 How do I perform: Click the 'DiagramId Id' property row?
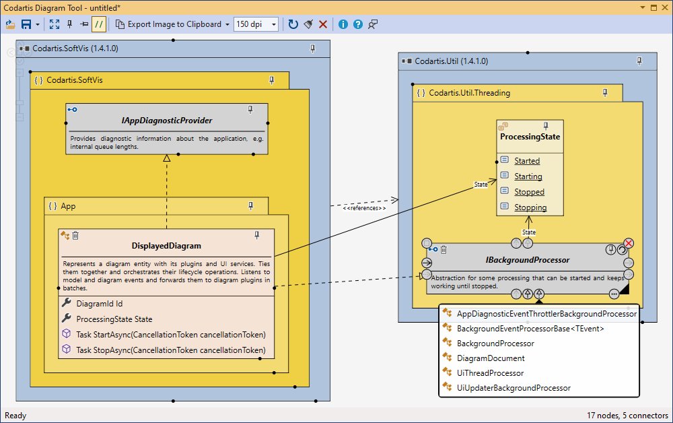(166, 304)
